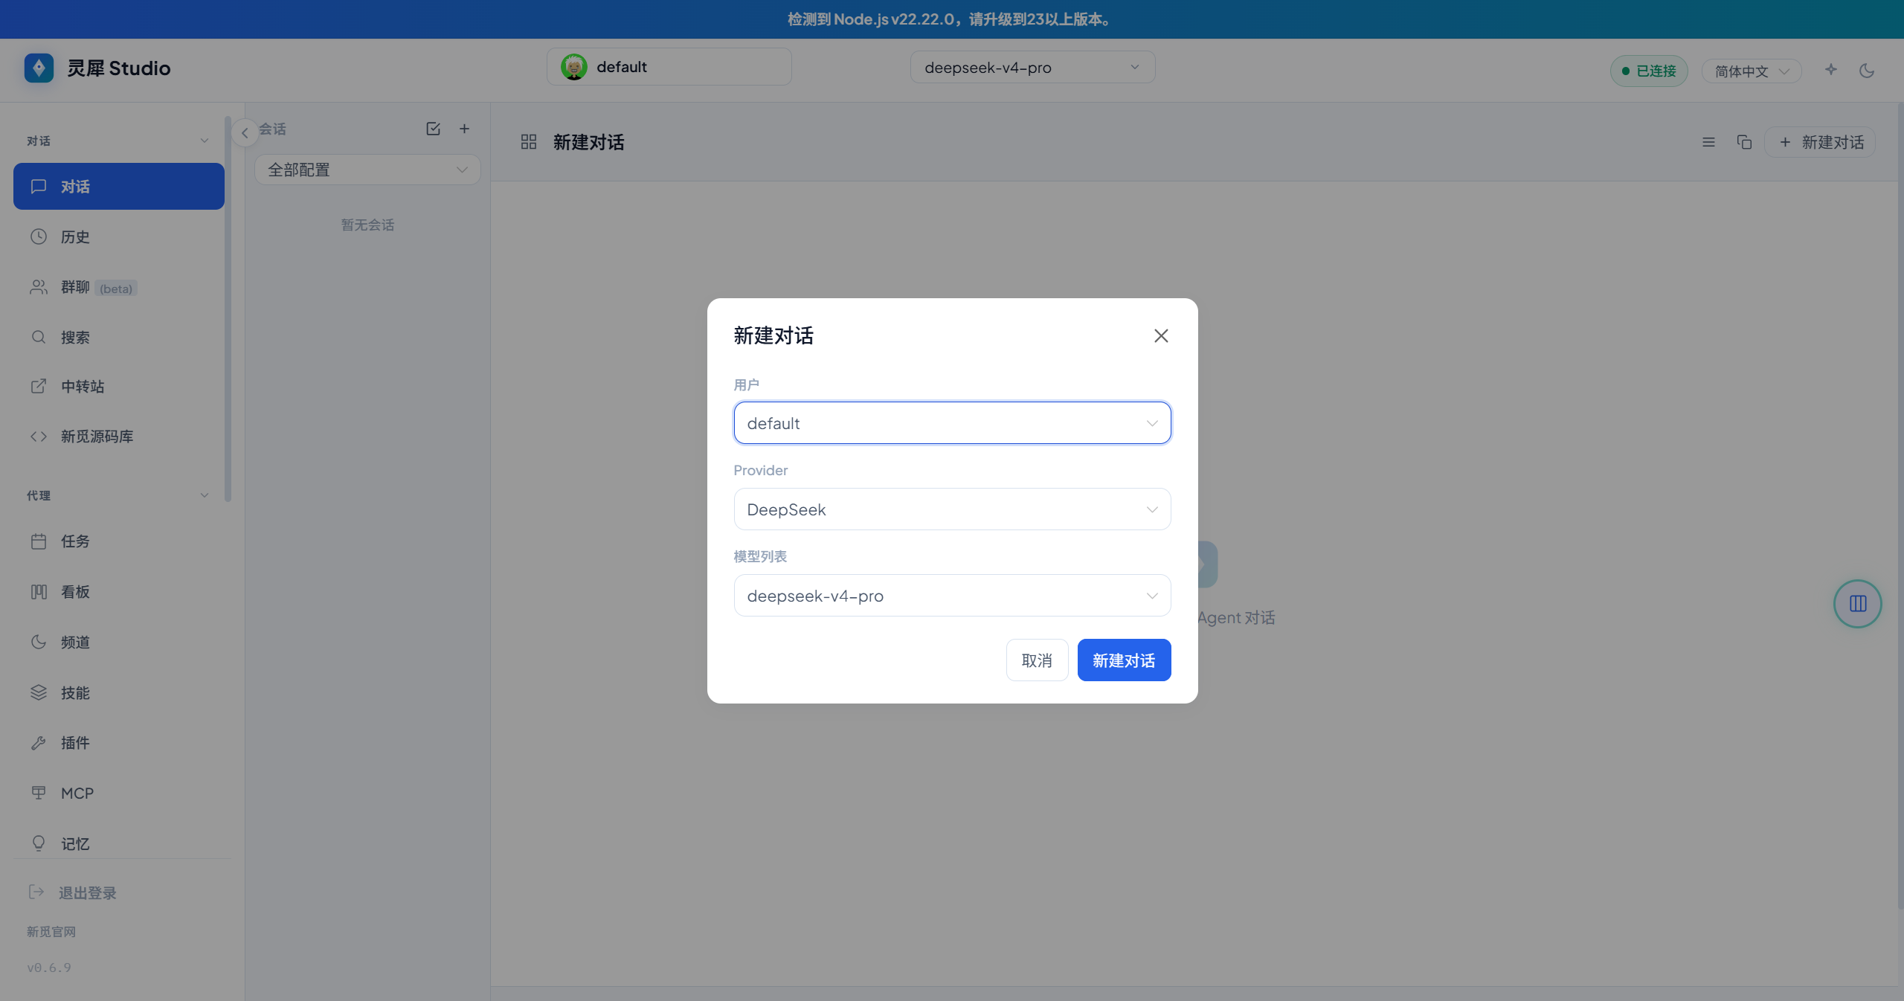Click the 历史 clock icon
Viewport: 1904px width, 1001px height.
click(x=39, y=237)
